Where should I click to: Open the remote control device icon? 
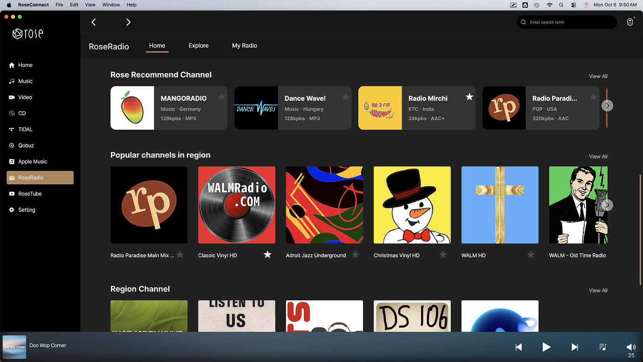pyautogui.click(x=630, y=22)
